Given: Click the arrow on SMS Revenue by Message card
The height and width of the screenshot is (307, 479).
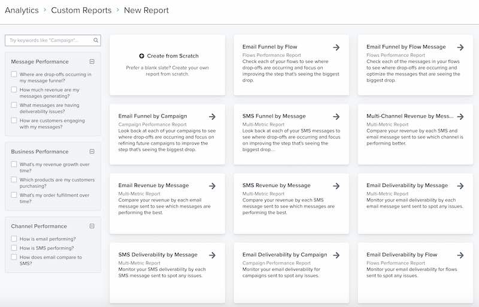Looking at the screenshot, I should pos(336,186).
